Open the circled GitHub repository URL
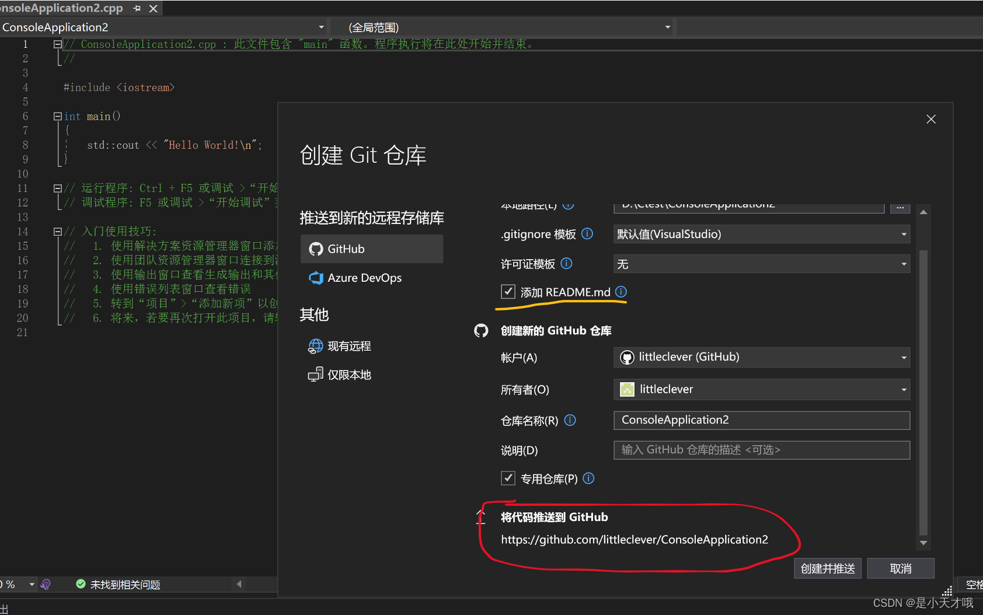Viewport: 983px width, 615px height. tap(634, 539)
